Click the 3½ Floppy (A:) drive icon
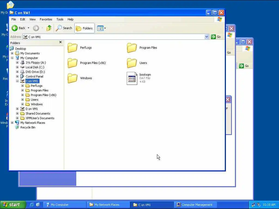Image resolution: width=279 pixels, height=209 pixels. click(22, 63)
